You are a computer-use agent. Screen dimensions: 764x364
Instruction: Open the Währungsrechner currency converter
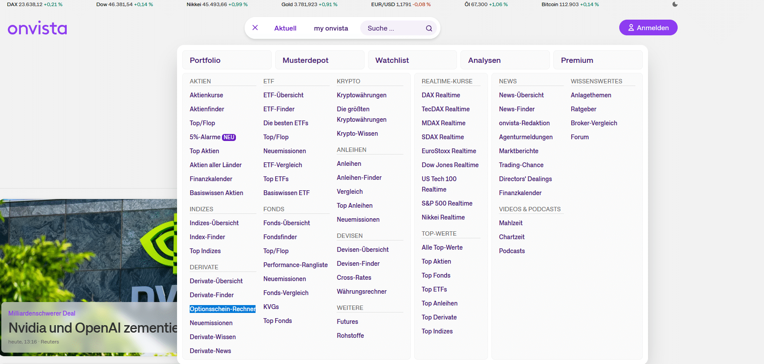pos(362,292)
